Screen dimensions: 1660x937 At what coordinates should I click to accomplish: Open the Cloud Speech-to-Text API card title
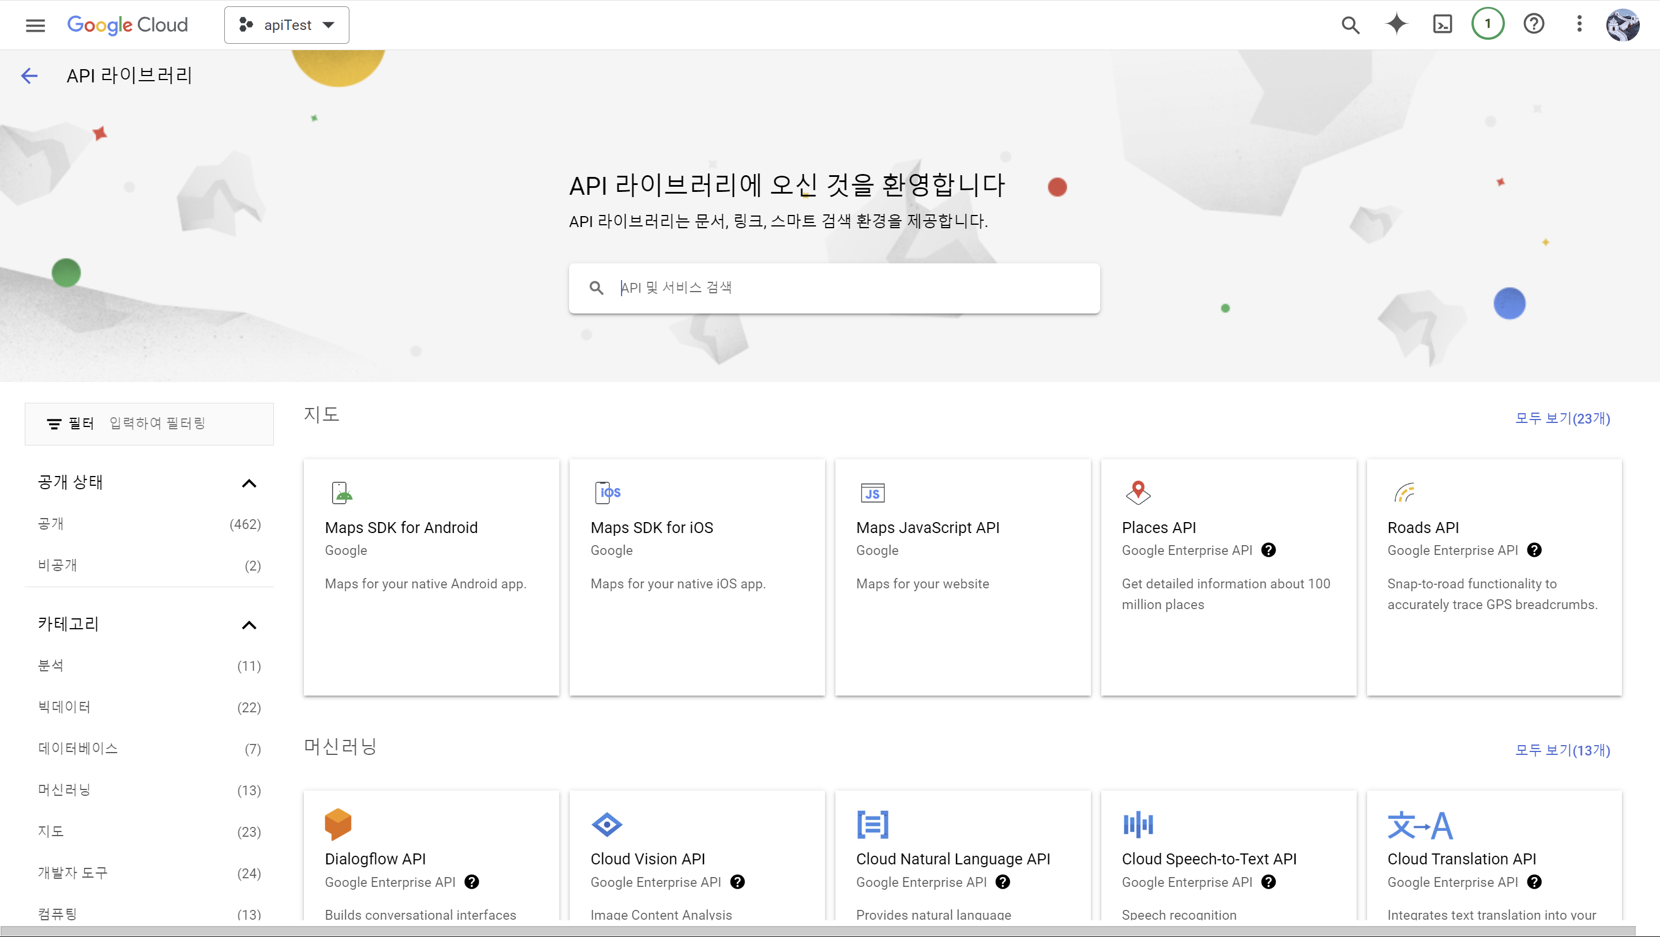[x=1209, y=859]
